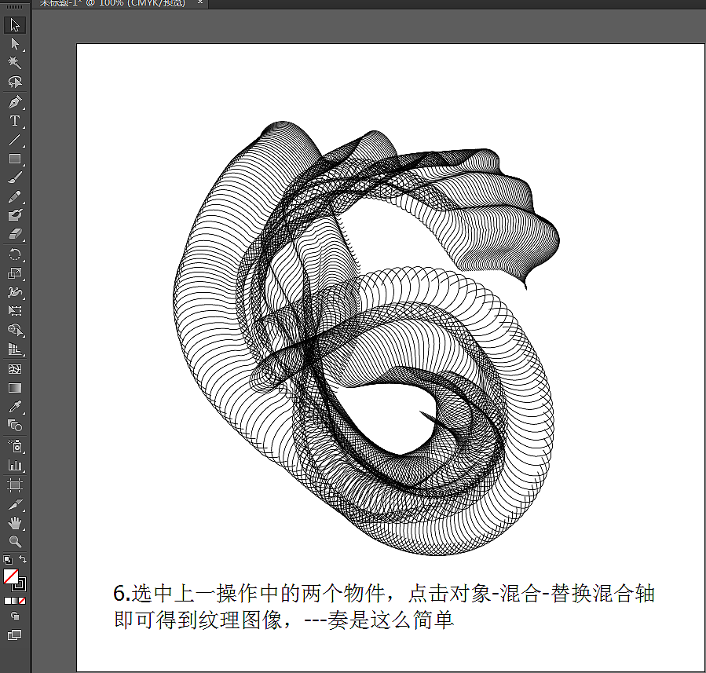The width and height of the screenshot is (706, 673).
Task: Select the Shape Builder tool
Action: [x=14, y=330]
